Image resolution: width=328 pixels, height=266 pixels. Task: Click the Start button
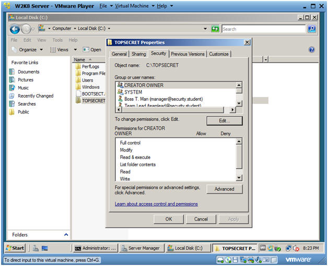[x=15, y=248]
